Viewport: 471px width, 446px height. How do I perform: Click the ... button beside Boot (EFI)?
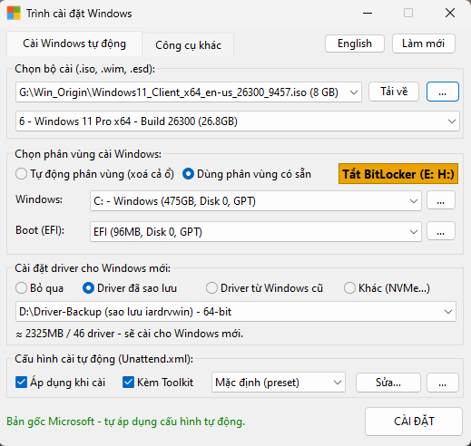441,231
